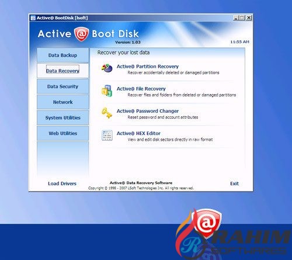
Task: Click Load Drivers
Action: 62,183
